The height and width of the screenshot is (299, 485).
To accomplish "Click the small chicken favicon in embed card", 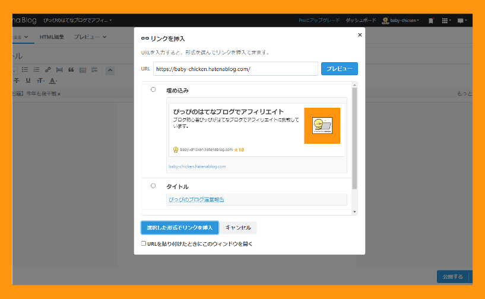I will point(176,150).
